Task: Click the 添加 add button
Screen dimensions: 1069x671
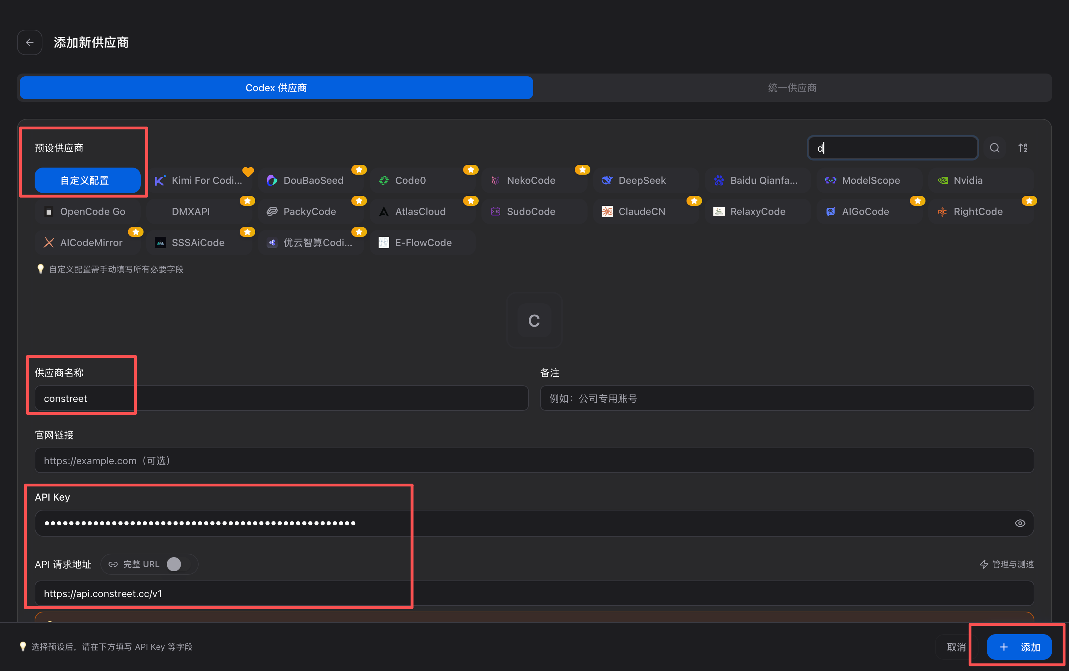Action: click(x=1019, y=647)
